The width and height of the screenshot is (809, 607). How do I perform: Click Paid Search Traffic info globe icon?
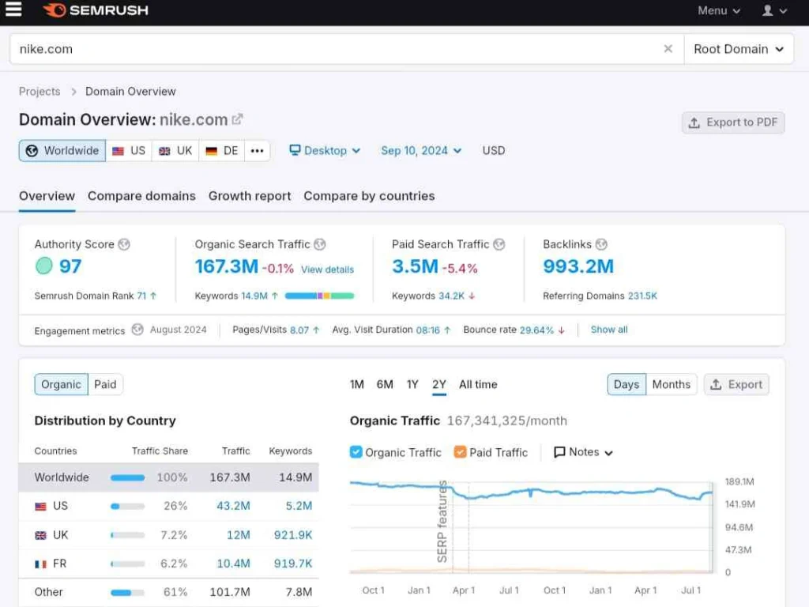click(x=499, y=244)
